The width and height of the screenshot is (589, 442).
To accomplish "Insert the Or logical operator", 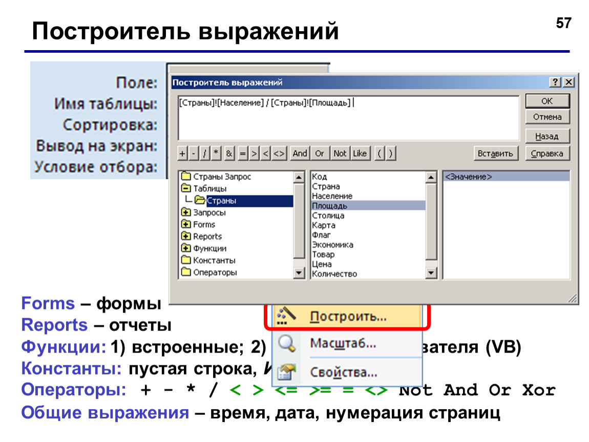I will pyautogui.click(x=320, y=153).
